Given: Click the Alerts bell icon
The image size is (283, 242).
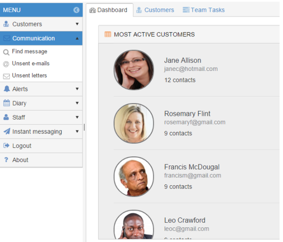Looking at the screenshot, I should click(7, 89).
